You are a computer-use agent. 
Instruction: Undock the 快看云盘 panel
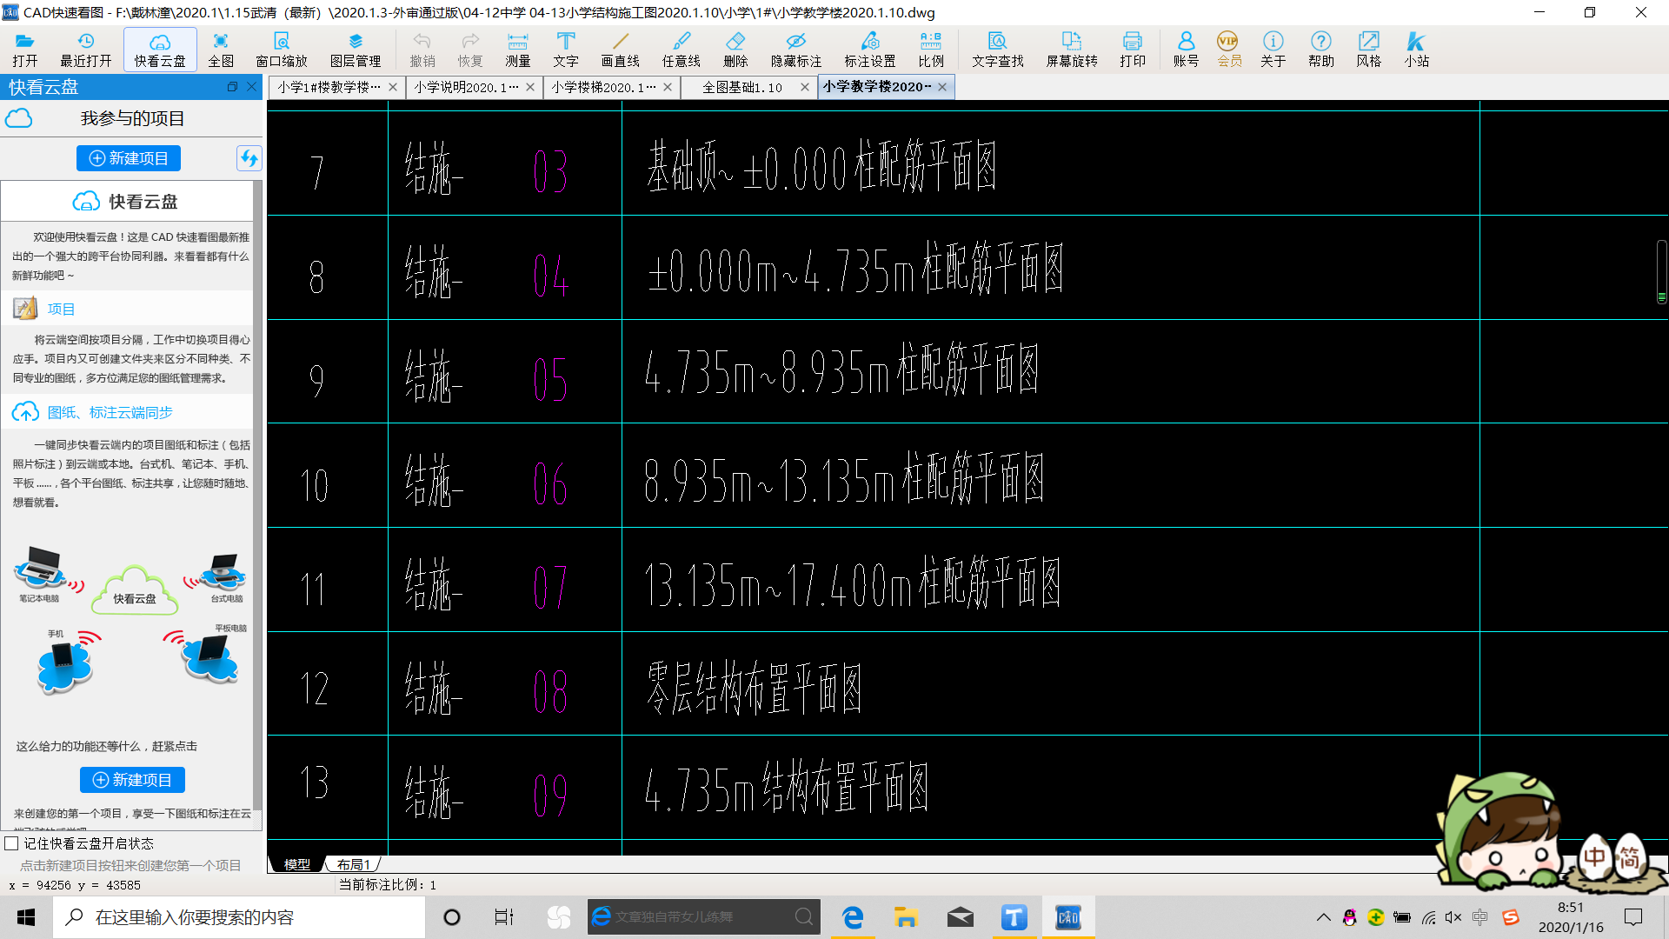232,87
